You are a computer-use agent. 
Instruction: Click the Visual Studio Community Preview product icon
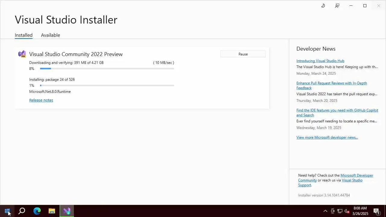click(x=22, y=54)
